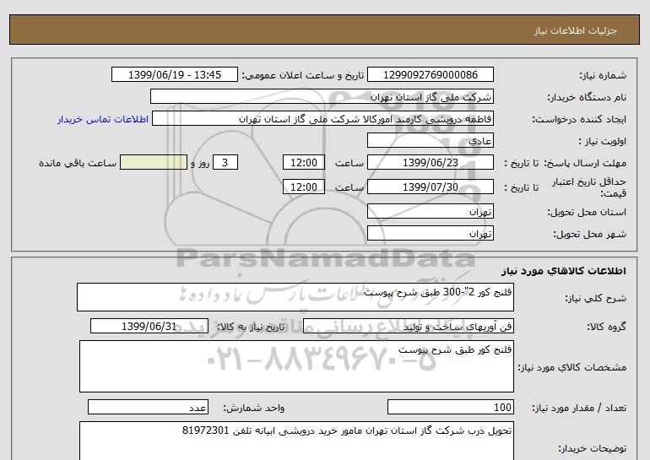650x460 pixels.
Task: Click the label تاریخ نیاز به کالا
Action: tap(251, 327)
